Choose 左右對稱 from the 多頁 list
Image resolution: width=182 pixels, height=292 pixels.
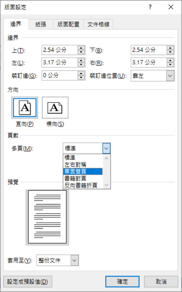tap(83, 164)
